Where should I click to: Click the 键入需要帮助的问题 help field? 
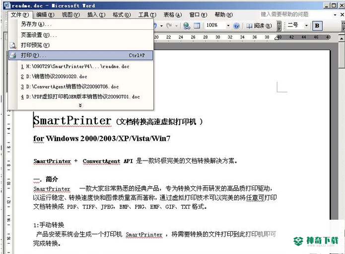click(296, 14)
